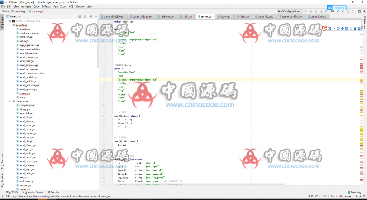This screenshot has width=367, height=200.
Task: Fold the SQL_Queue struct block
Action: (112, 116)
